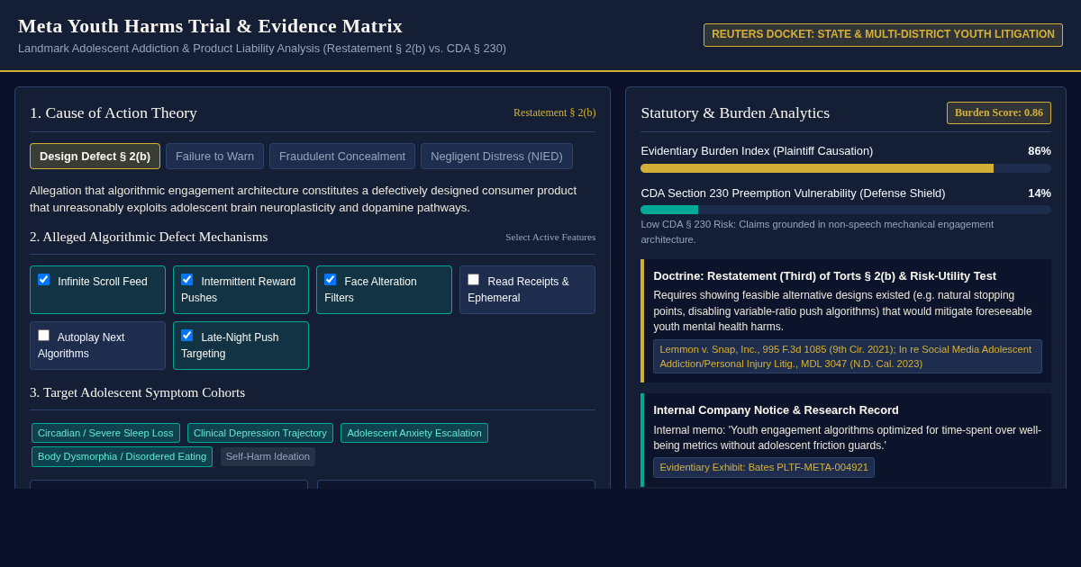Click the Evidentiary Burden Index progress bar
This screenshot has height=567, width=1081.
pos(845,168)
